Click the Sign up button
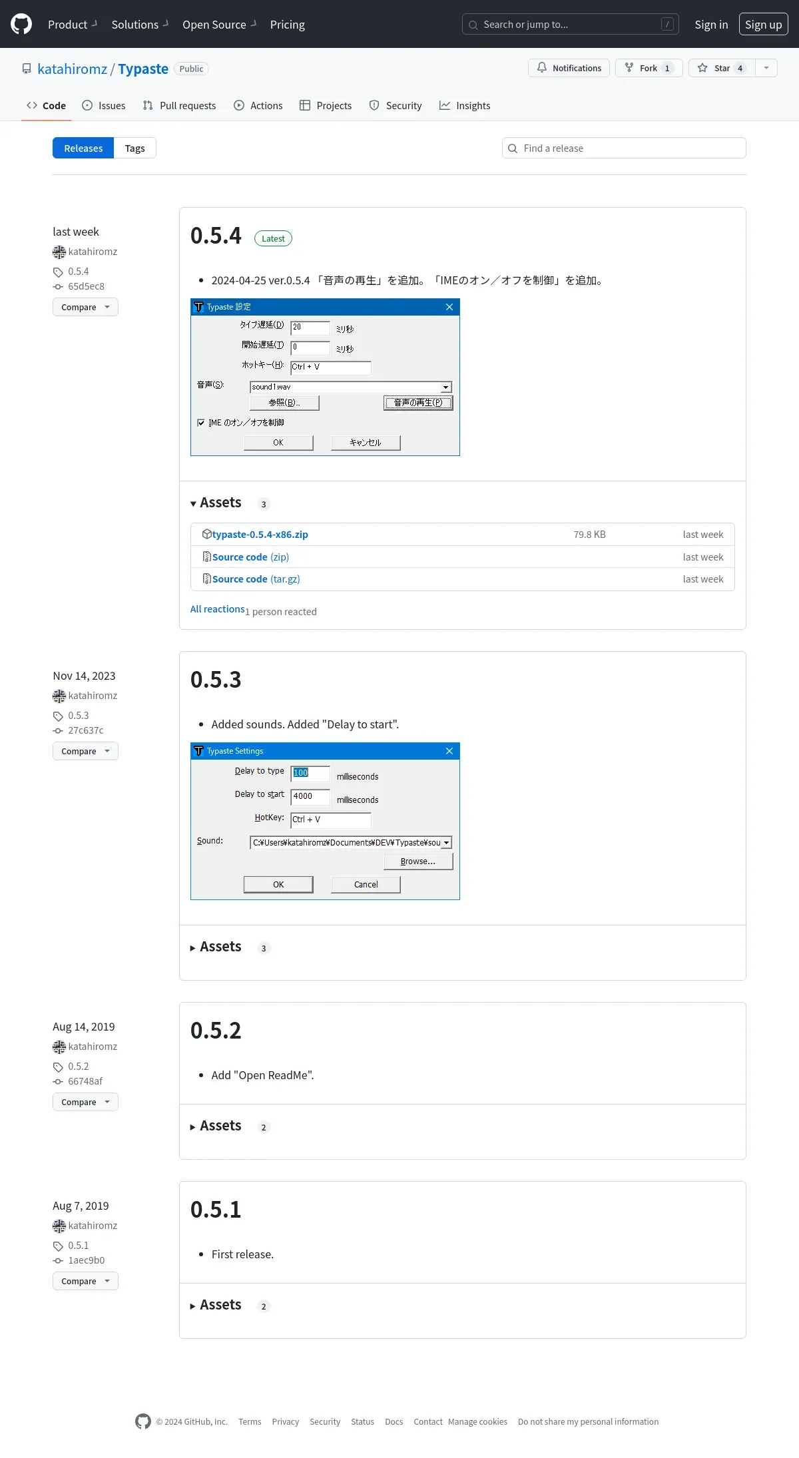Screen dimensions: 799x1458 coord(763,25)
